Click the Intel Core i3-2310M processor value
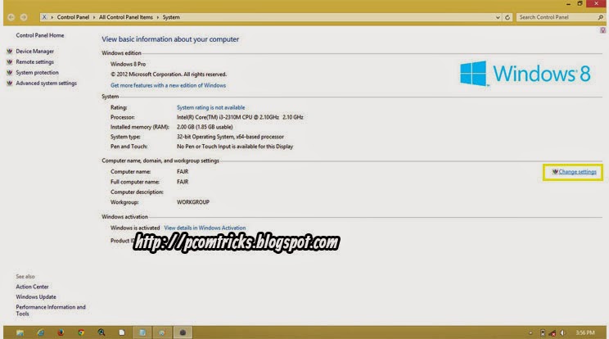 240,117
